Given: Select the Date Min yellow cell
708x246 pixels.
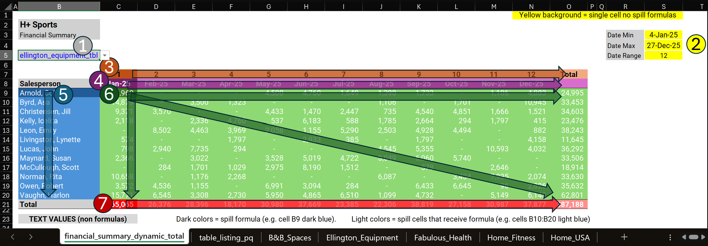Looking at the screenshot, I should pos(663,35).
